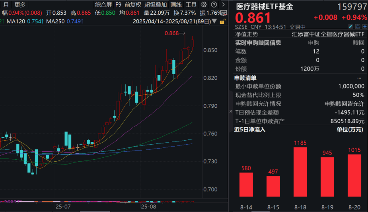Collapse the right panel using the double-arrow handle
The height and width of the screenshot is (212, 368).
231,112
